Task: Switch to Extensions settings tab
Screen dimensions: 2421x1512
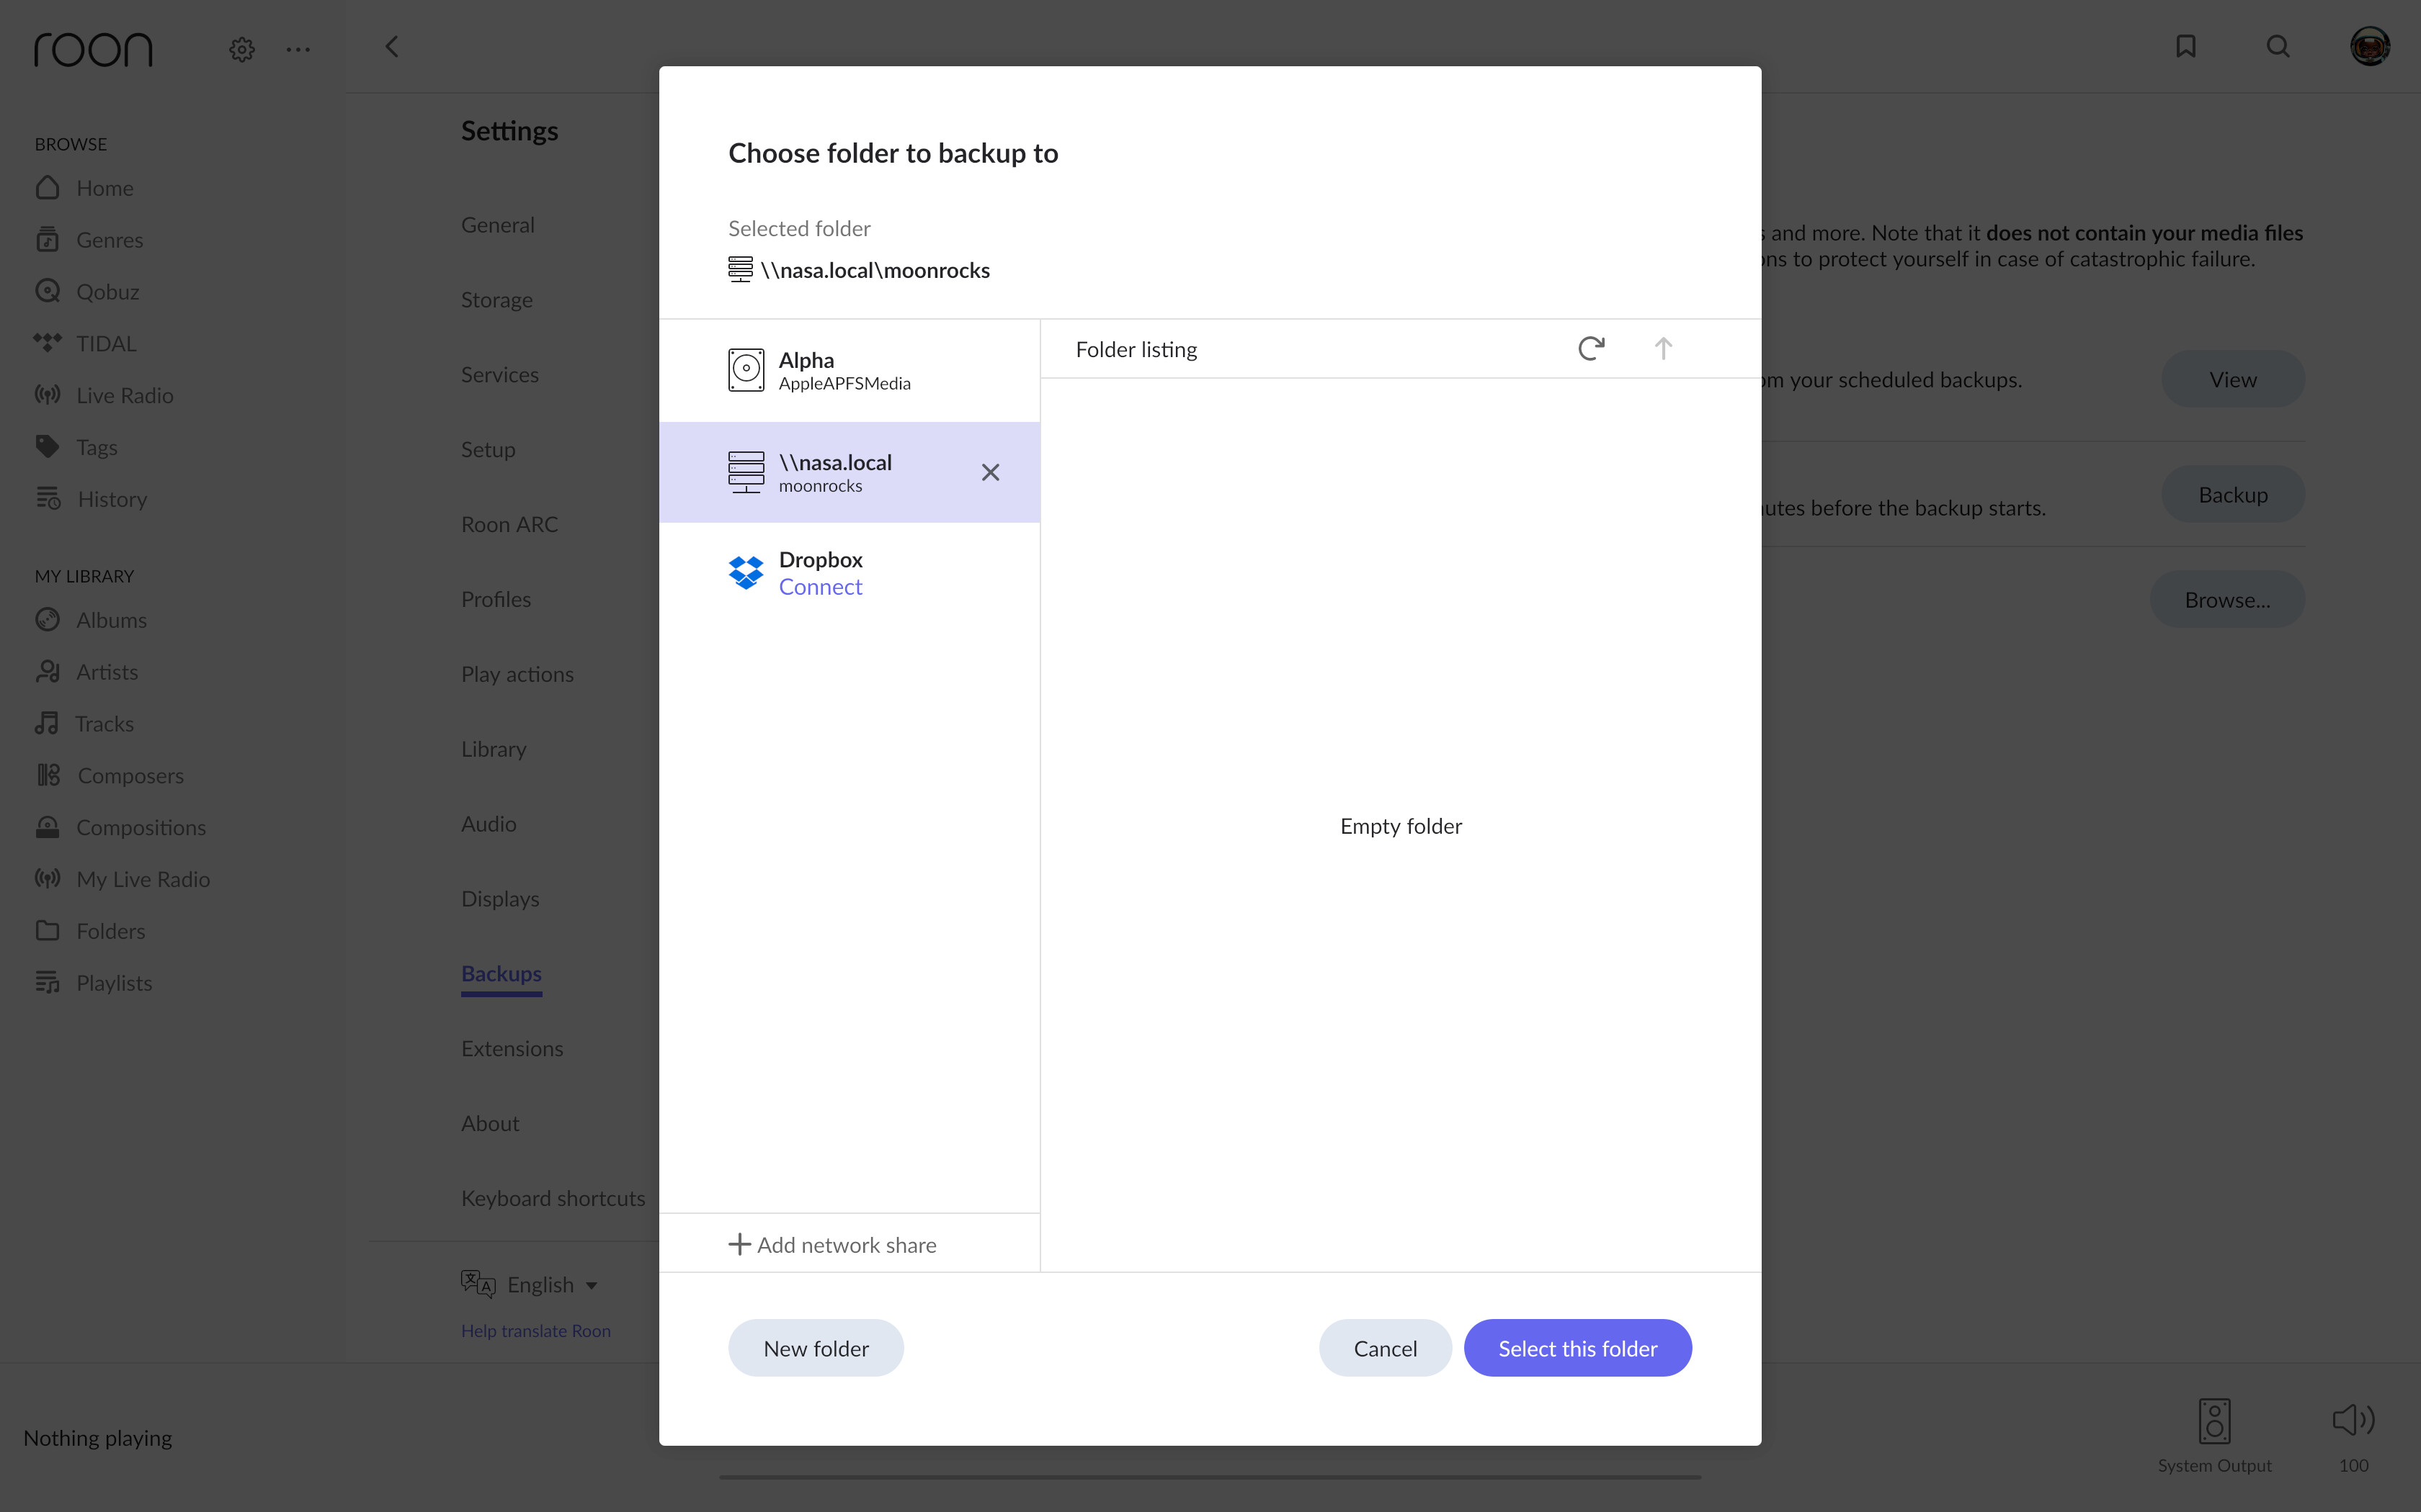Action: click(x=511, y=1049)
